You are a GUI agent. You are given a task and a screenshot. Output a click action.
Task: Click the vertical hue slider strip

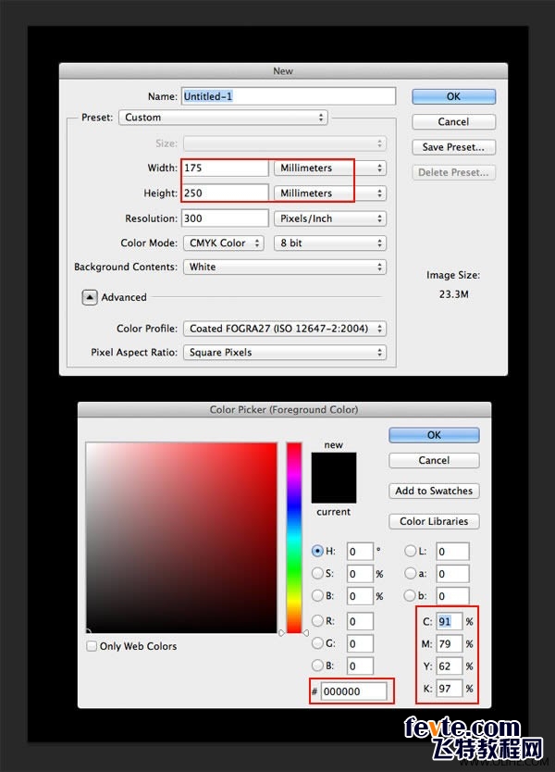pos(294,538)
